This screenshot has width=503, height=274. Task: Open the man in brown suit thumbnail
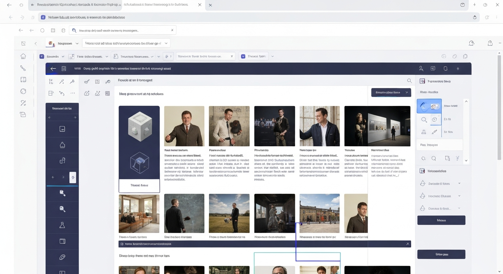click(184, 126)
